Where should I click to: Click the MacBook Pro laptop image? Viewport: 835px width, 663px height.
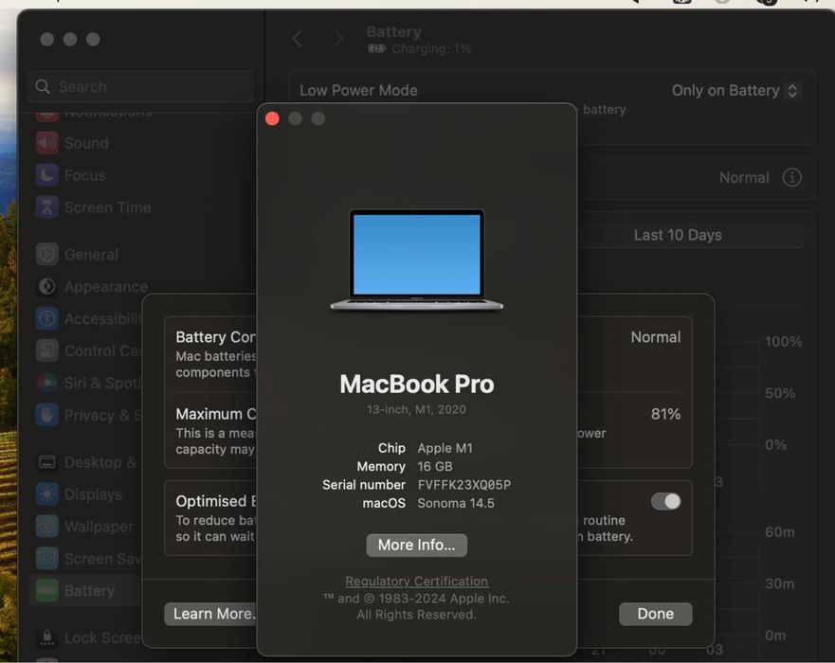(x=416, y=260)
